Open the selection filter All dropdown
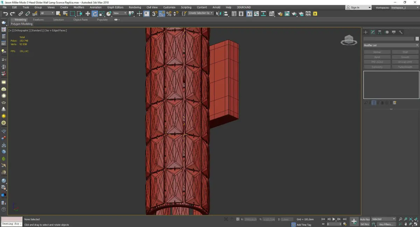 coord(47,13)
